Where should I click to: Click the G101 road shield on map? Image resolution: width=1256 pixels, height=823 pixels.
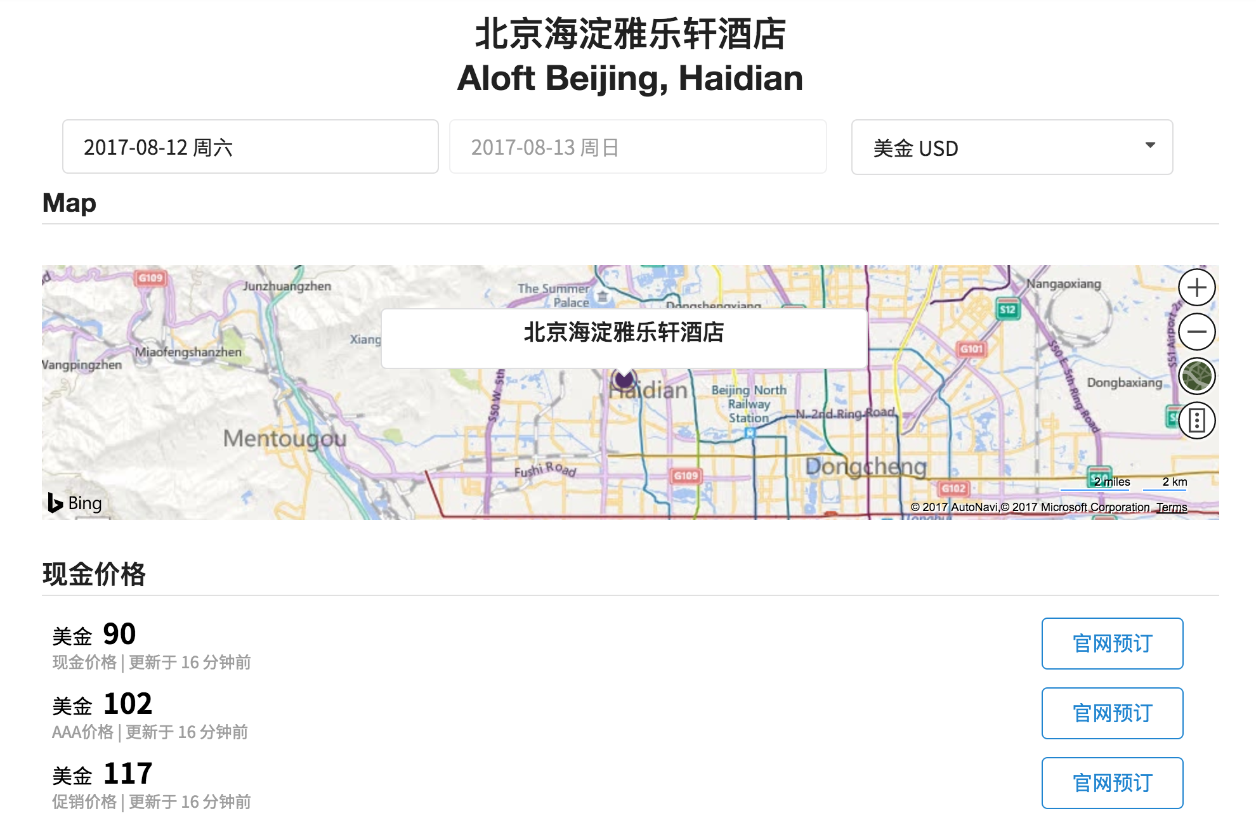pyautogui.click(x=971, y=349)
